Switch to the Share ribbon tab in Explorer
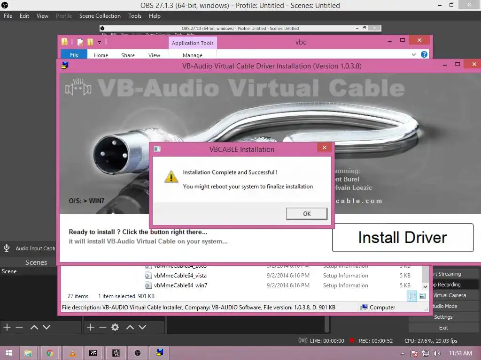The height and width of the screenshot is (360, 481). (x=128, y=55)
